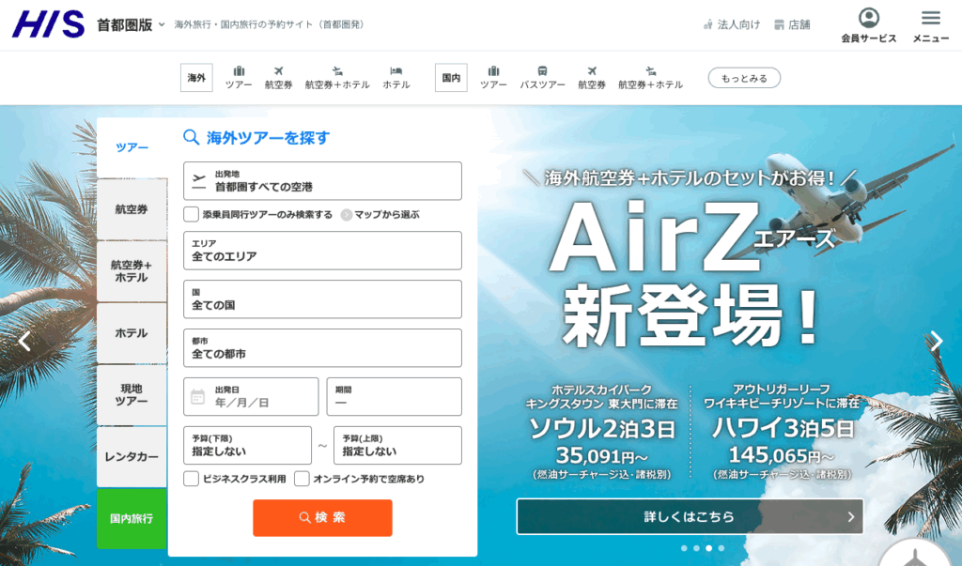
Task: Advance banner with right carousel arrow
Action: [x=936, y=341]
